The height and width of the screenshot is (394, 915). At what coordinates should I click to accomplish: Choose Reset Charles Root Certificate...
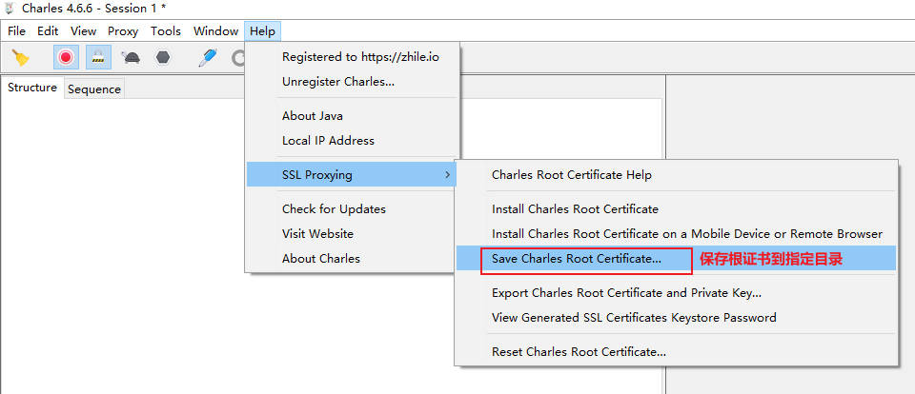(676, 351)
